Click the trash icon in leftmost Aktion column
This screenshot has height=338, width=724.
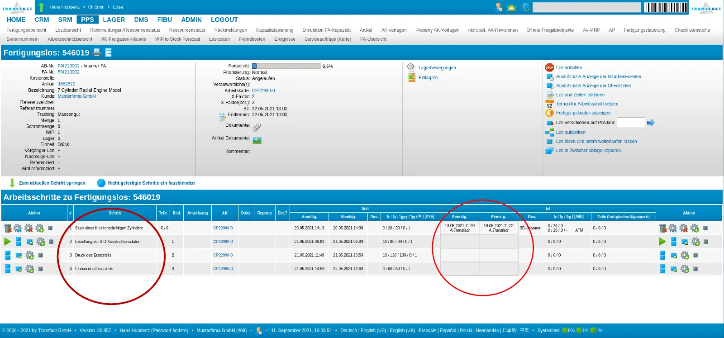[x=8, y=228]
